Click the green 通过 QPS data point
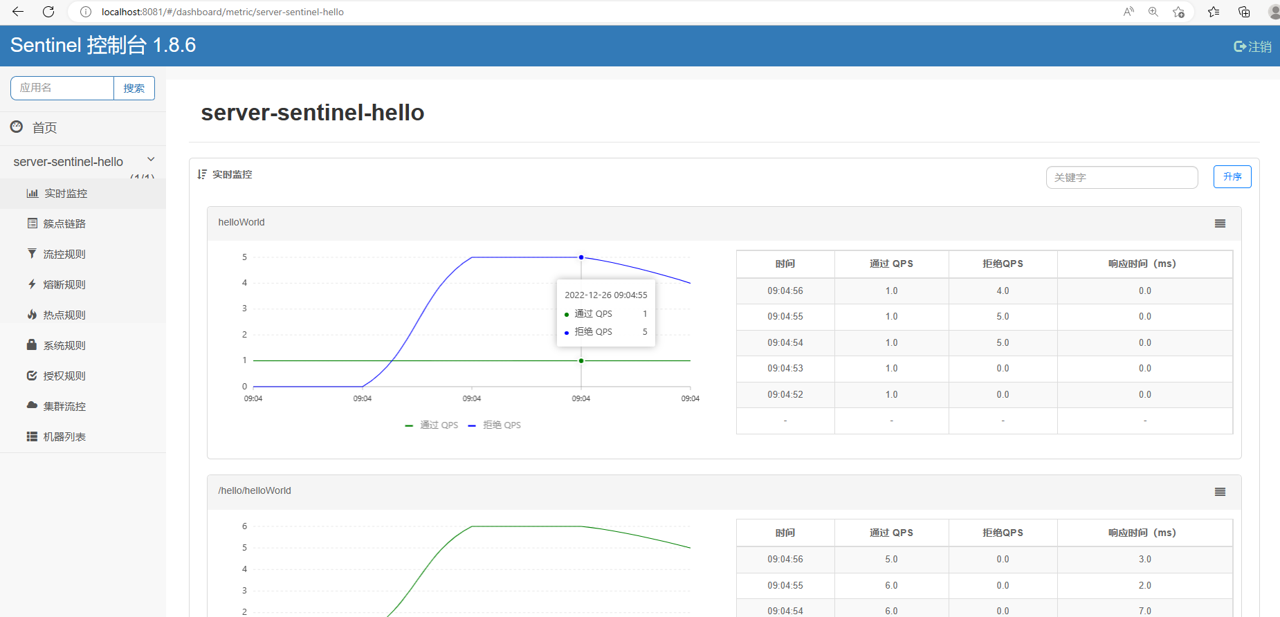The height and width of the screenshot is (617, 1280). pyautogui.click(x=581, y=360)
